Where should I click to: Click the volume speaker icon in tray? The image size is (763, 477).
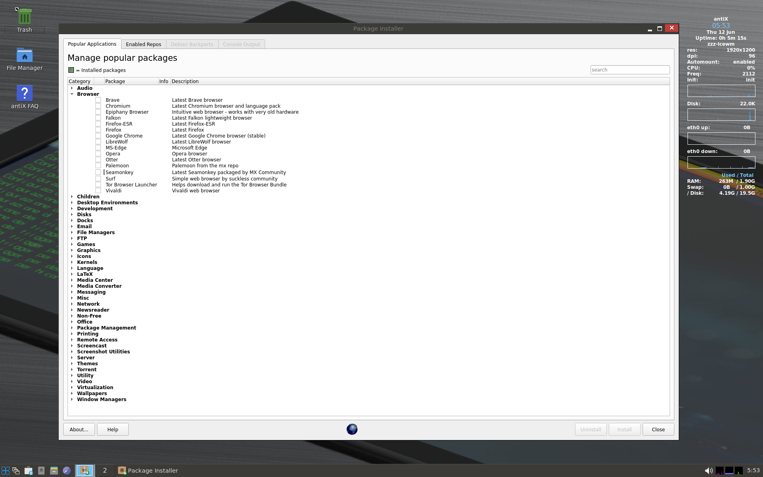(709, 471)
